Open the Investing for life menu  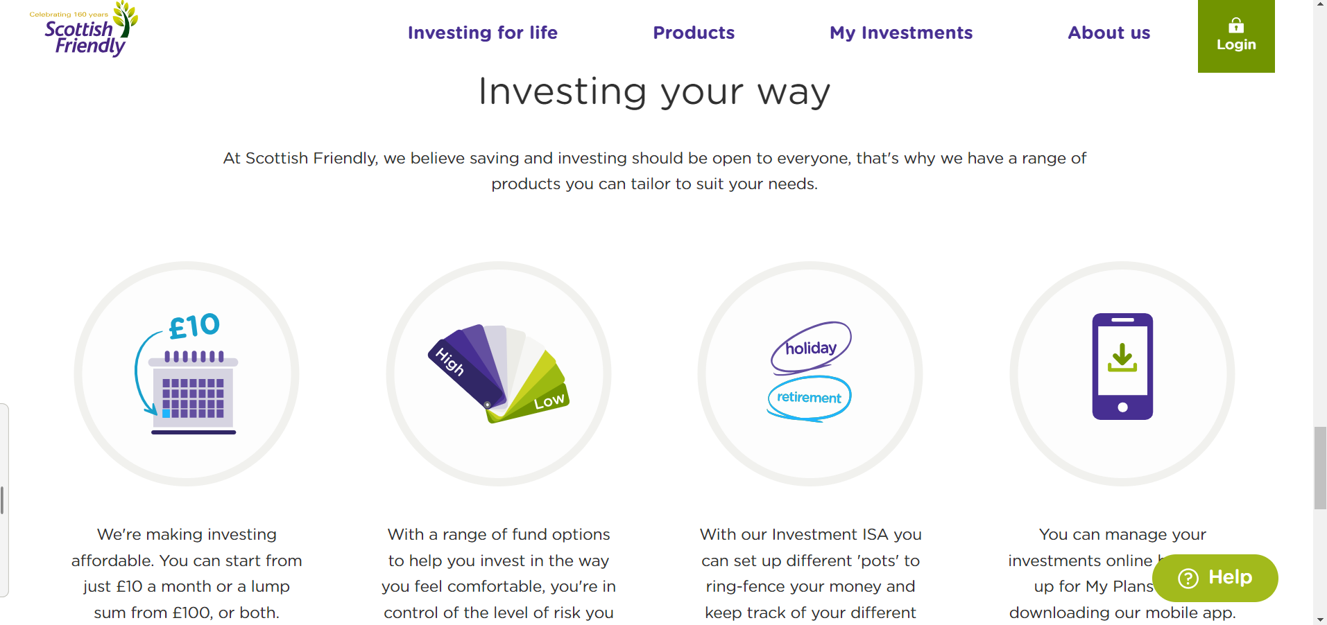click(483, 33)
